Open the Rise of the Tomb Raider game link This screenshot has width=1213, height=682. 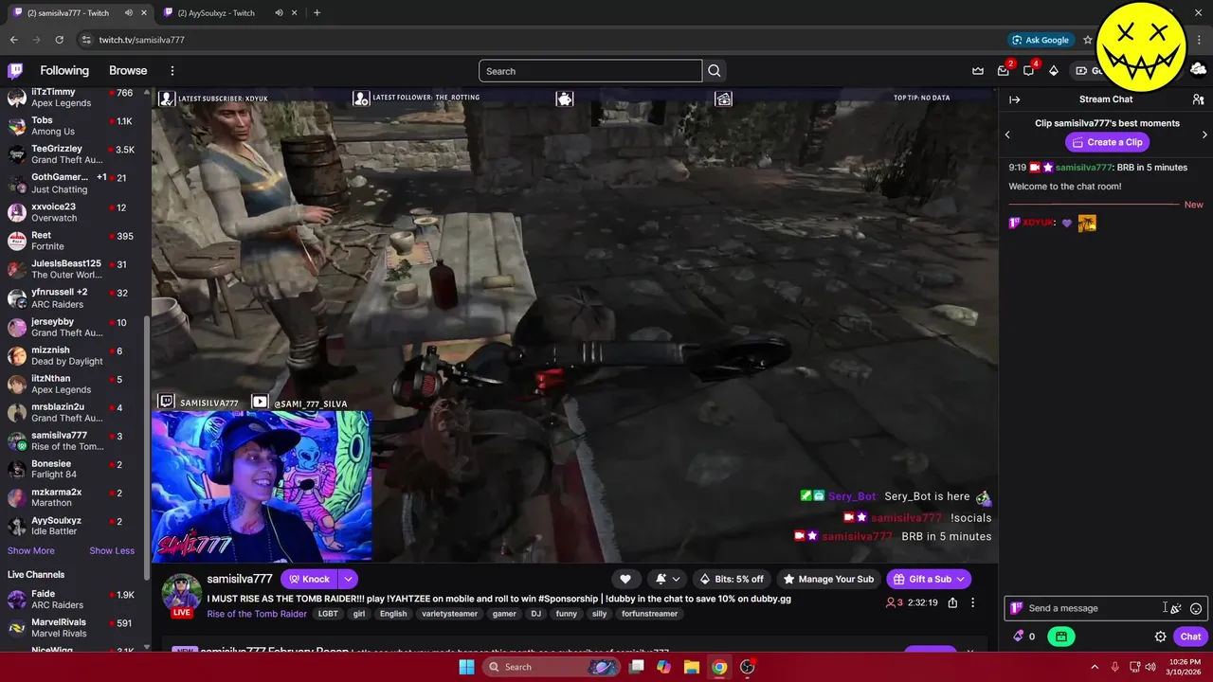257,614
